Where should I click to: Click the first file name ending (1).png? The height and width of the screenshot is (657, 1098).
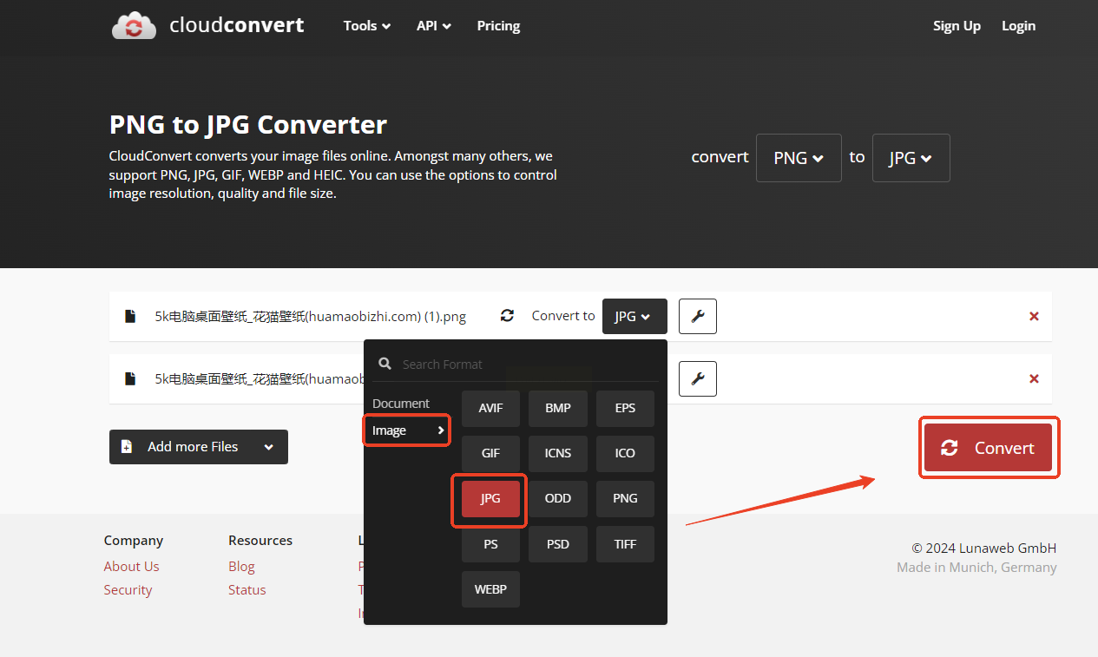(x=311, y=317)
